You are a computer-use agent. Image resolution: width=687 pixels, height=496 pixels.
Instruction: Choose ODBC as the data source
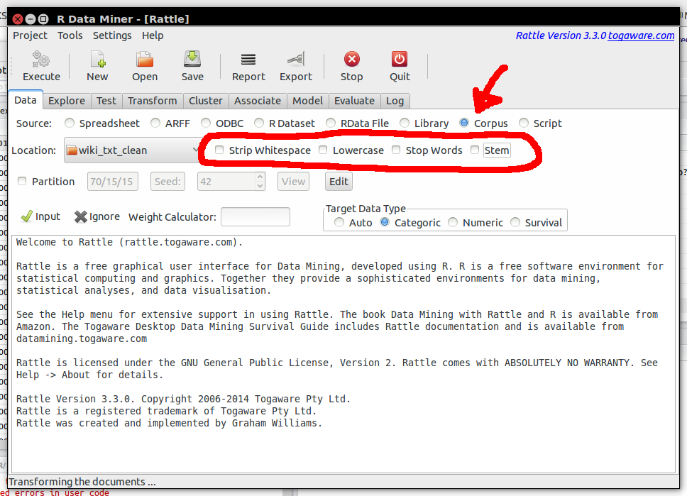tap(206, 123)
